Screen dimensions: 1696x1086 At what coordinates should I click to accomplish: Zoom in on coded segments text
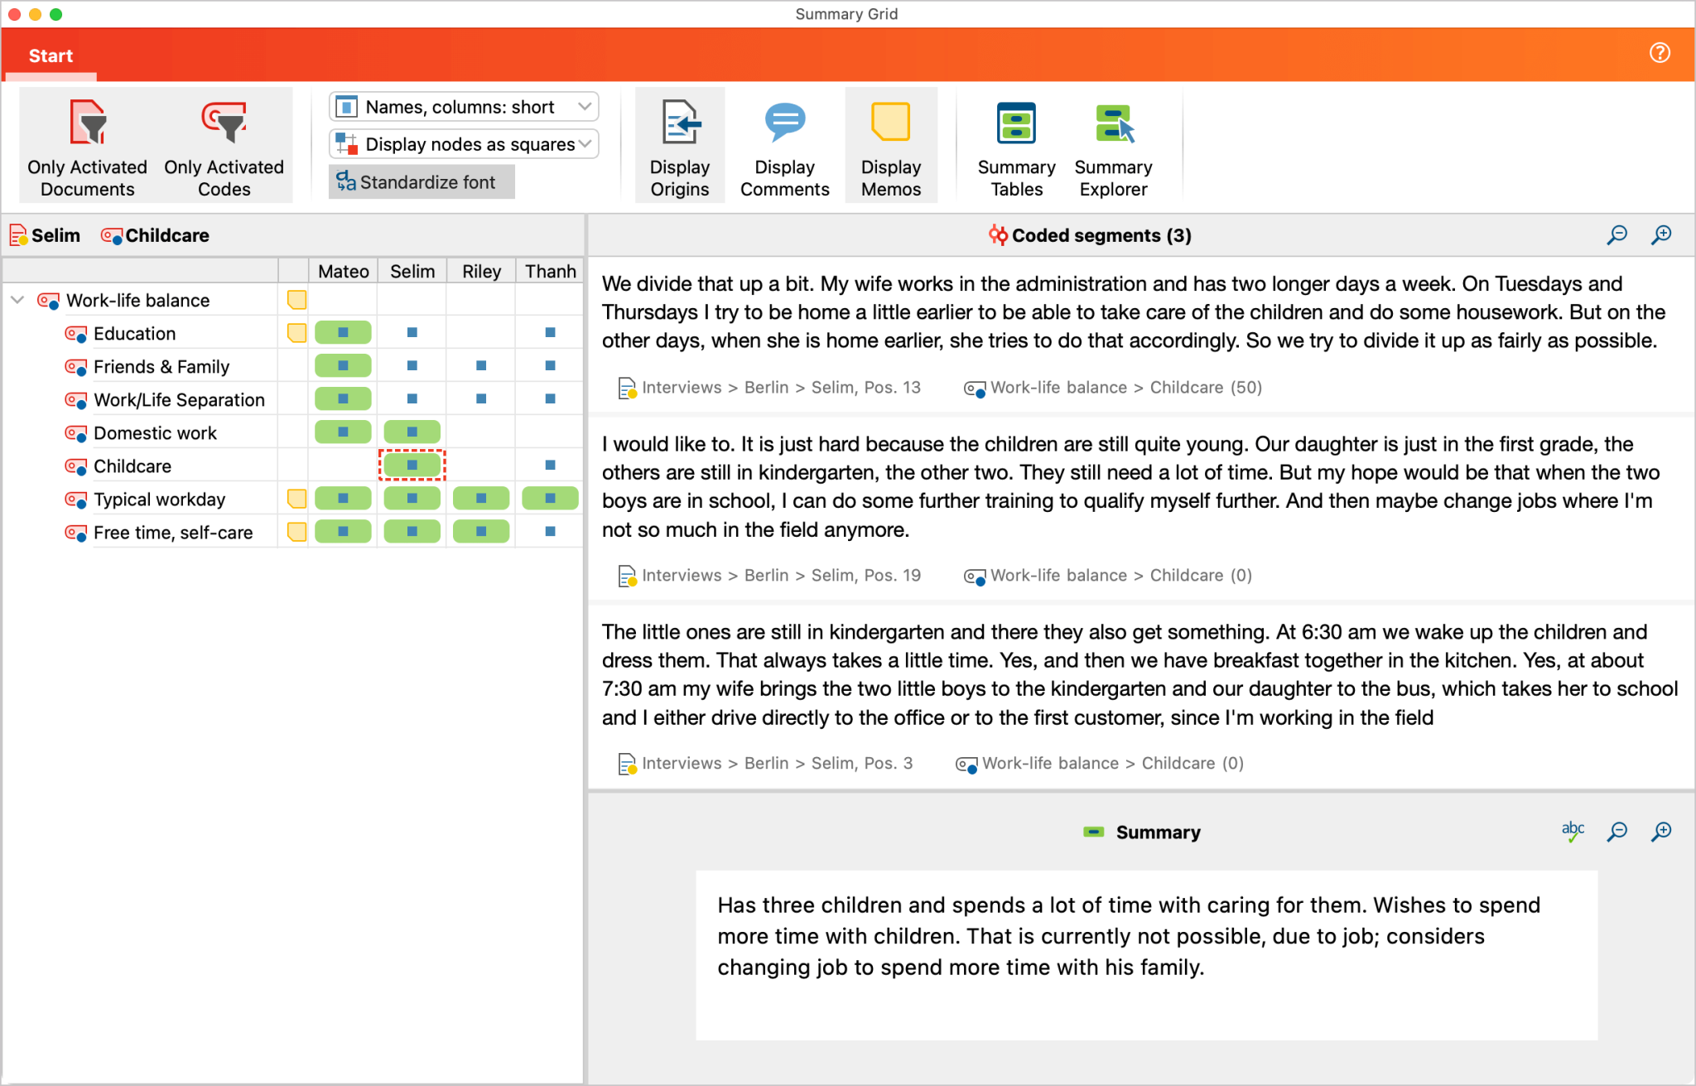(1661, 234)
